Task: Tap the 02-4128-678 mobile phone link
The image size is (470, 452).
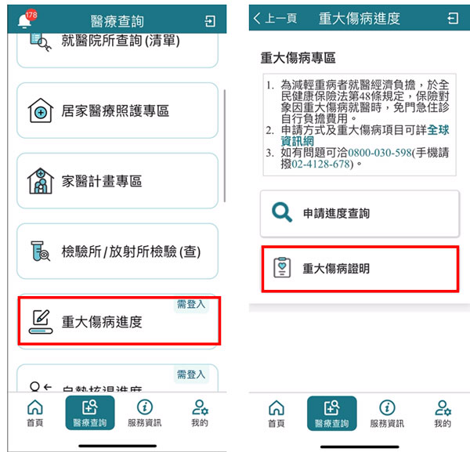Action: pos(320,164)
